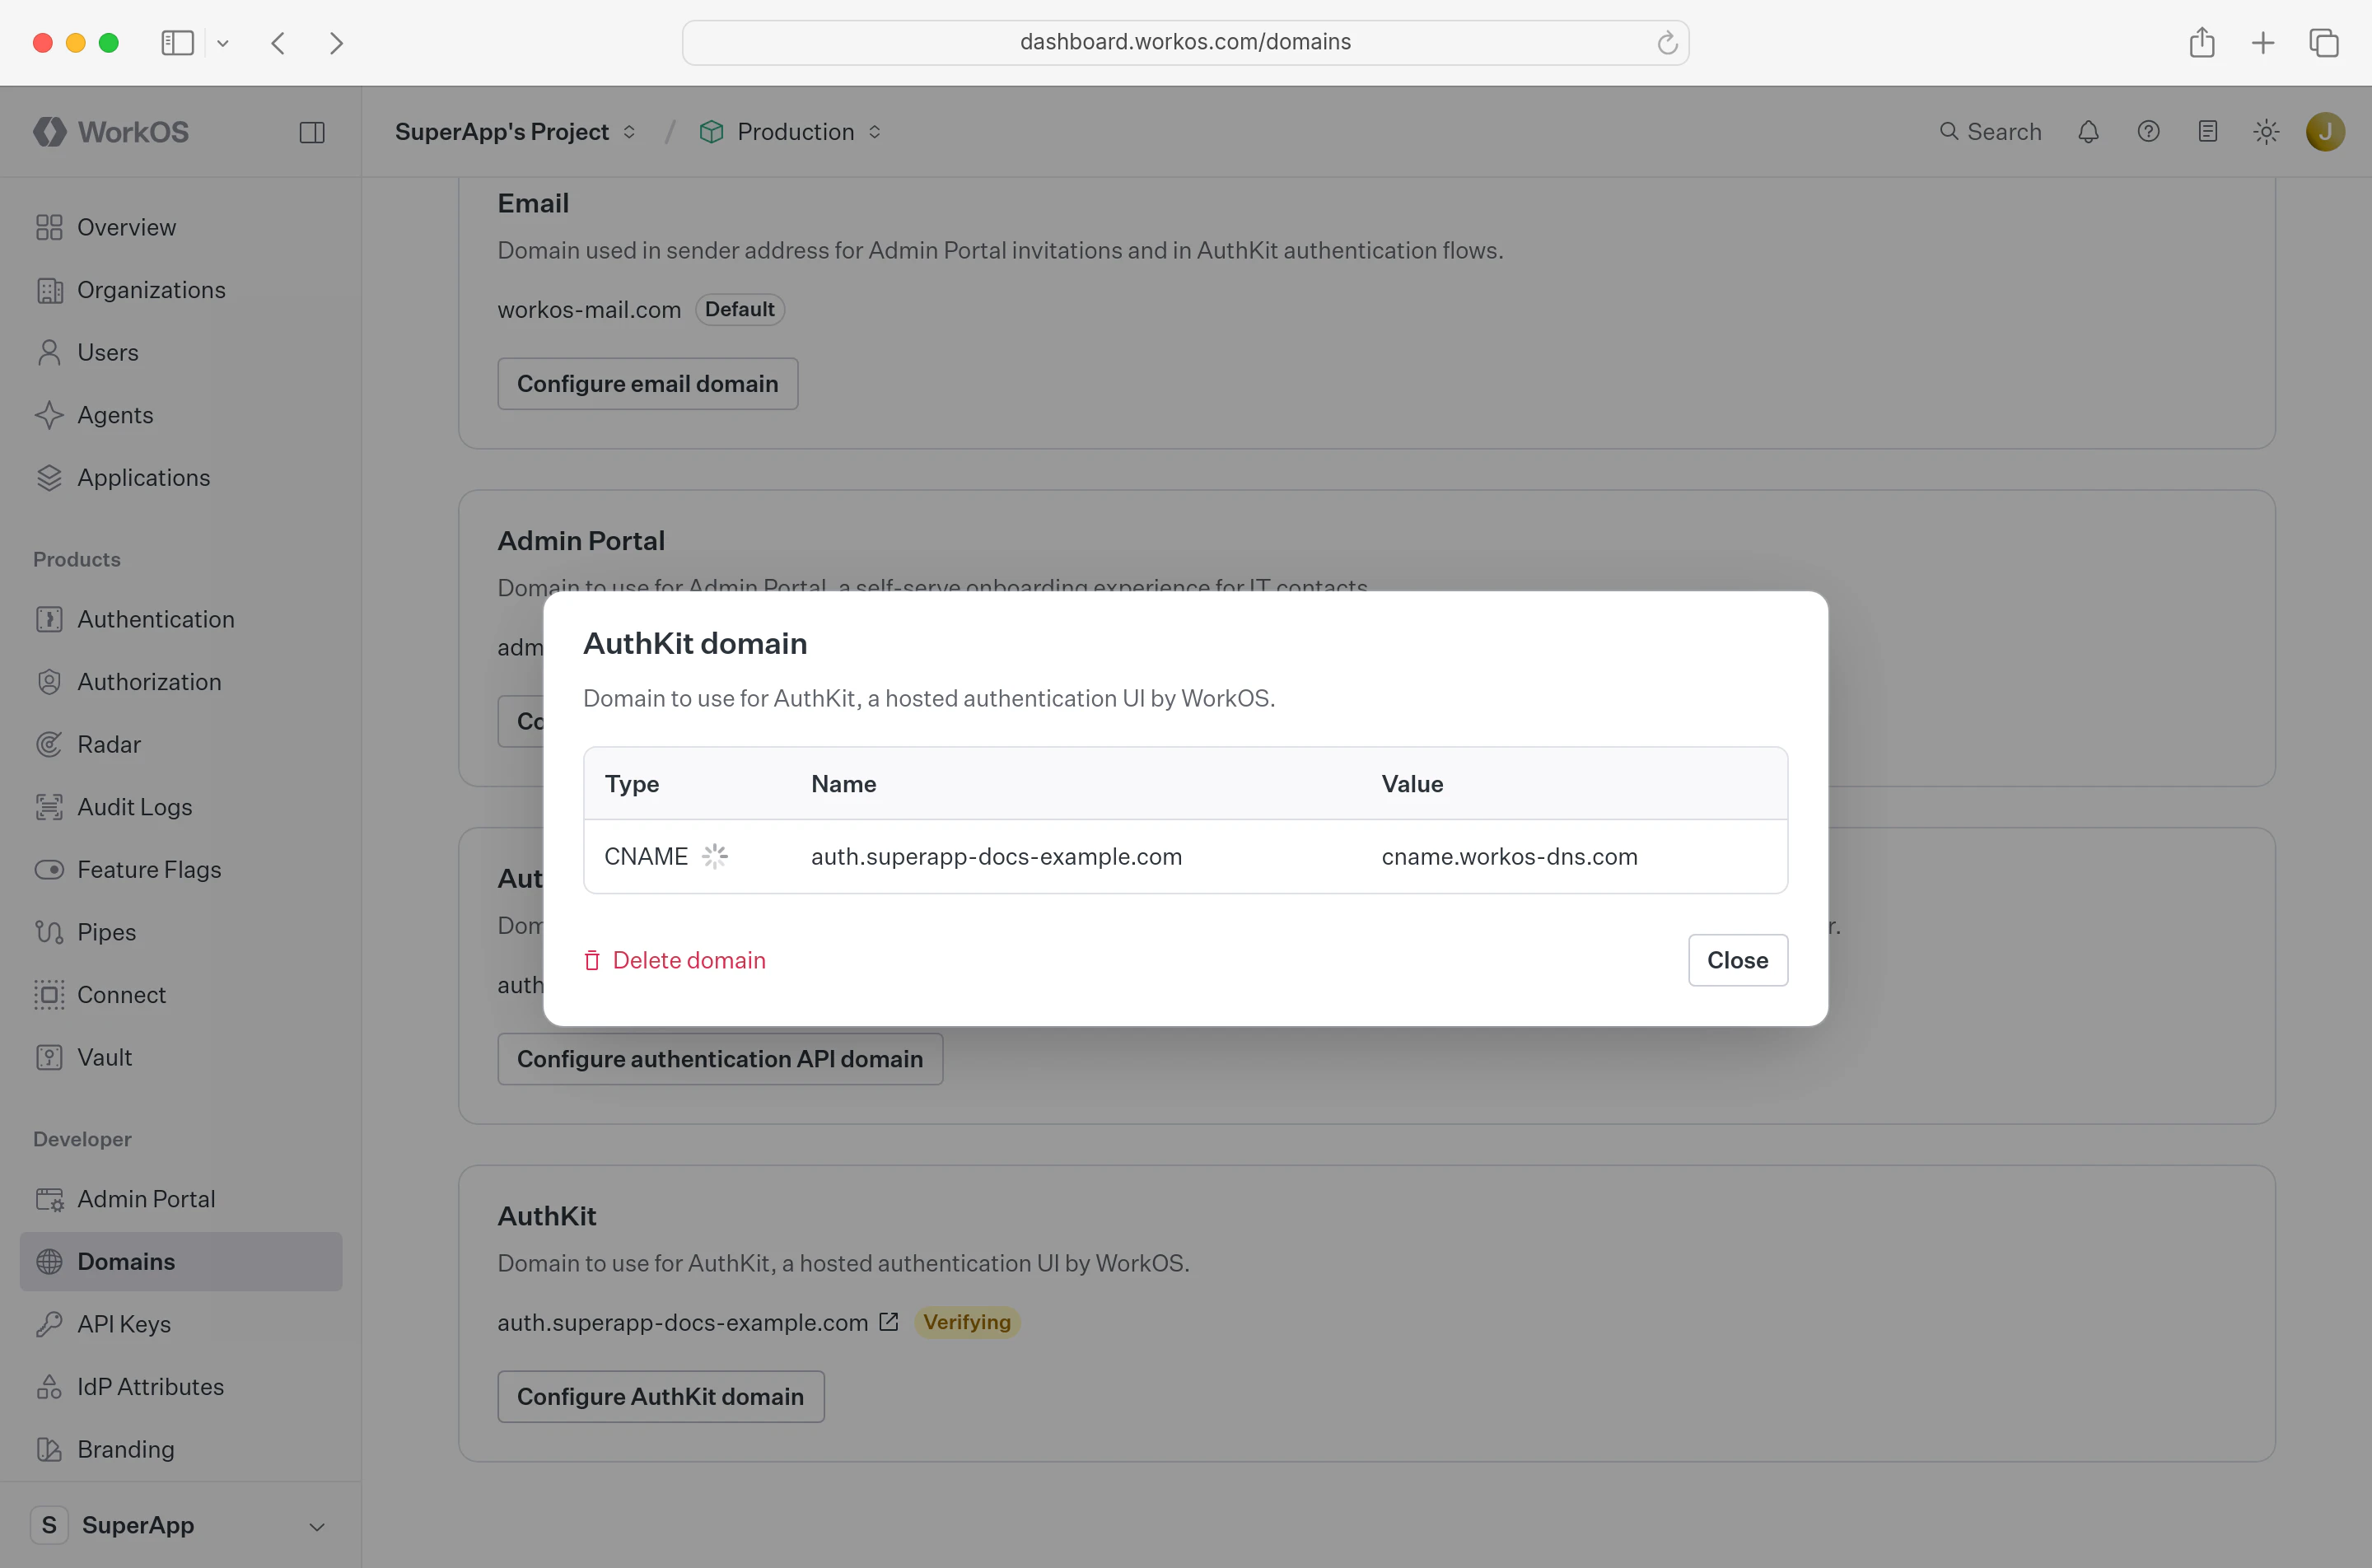Open a new Safari tab
The height and width of the screenshot is (1568, 2372).
pos(2263,43)
